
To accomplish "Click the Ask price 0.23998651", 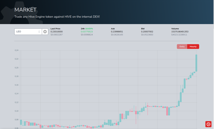I will [117, 31].
